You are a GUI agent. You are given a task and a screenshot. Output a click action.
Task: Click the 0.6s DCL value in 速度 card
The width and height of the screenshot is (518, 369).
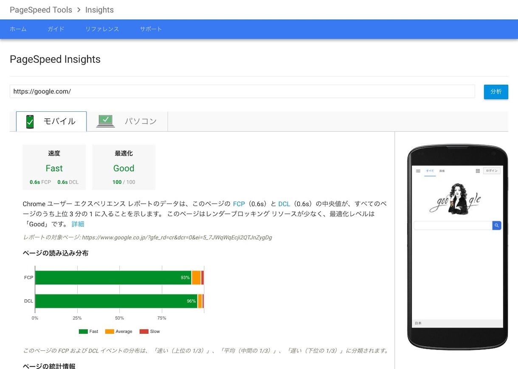click(x=68, y=182)
